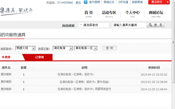The width and height of the screenshot is (175, 109).
Task: Expand the 腾讯游戏 dropdown arrow
Action: (167, 2)
